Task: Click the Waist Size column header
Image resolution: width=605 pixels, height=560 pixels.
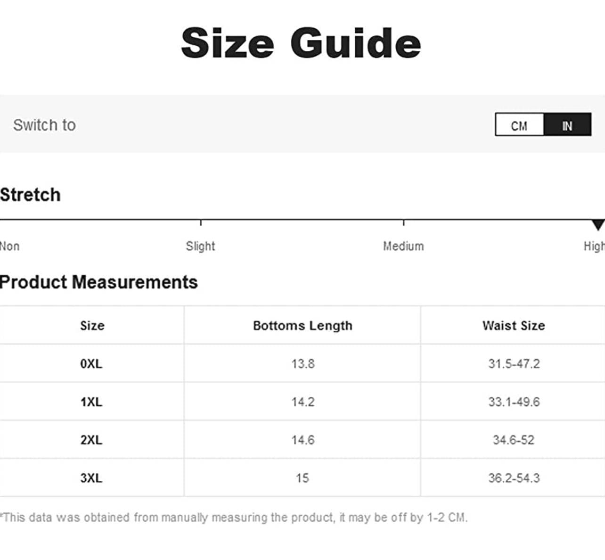Action: (x=514, y=326)
